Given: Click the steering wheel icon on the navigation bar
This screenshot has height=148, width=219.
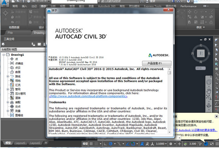Looking at the screenshot, I should [x=209, y=82].
